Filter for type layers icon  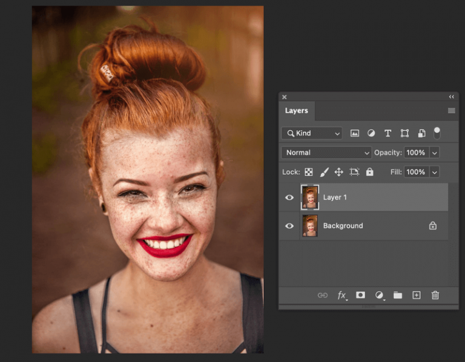[x=388, y=133]
